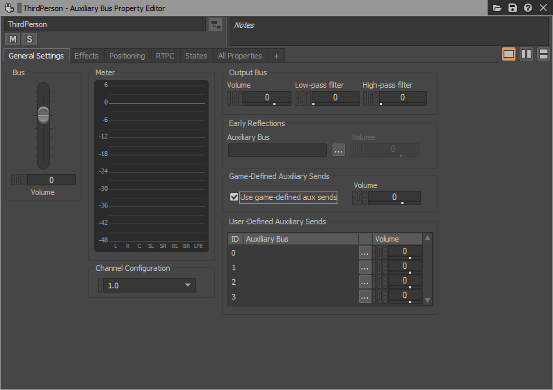This screenshot has height=390, width=553.
Task: Click Early Reflections Auxiliary Bus field
Action: (x=278, y=150)
